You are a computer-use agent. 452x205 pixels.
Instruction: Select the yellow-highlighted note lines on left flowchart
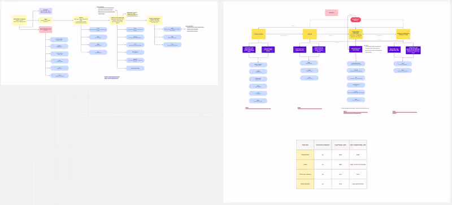tap(132, 15)
